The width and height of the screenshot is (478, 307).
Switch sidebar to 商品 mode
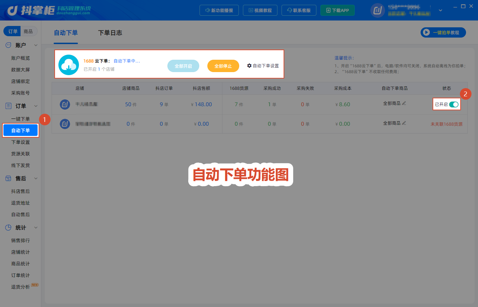(28, 31)
